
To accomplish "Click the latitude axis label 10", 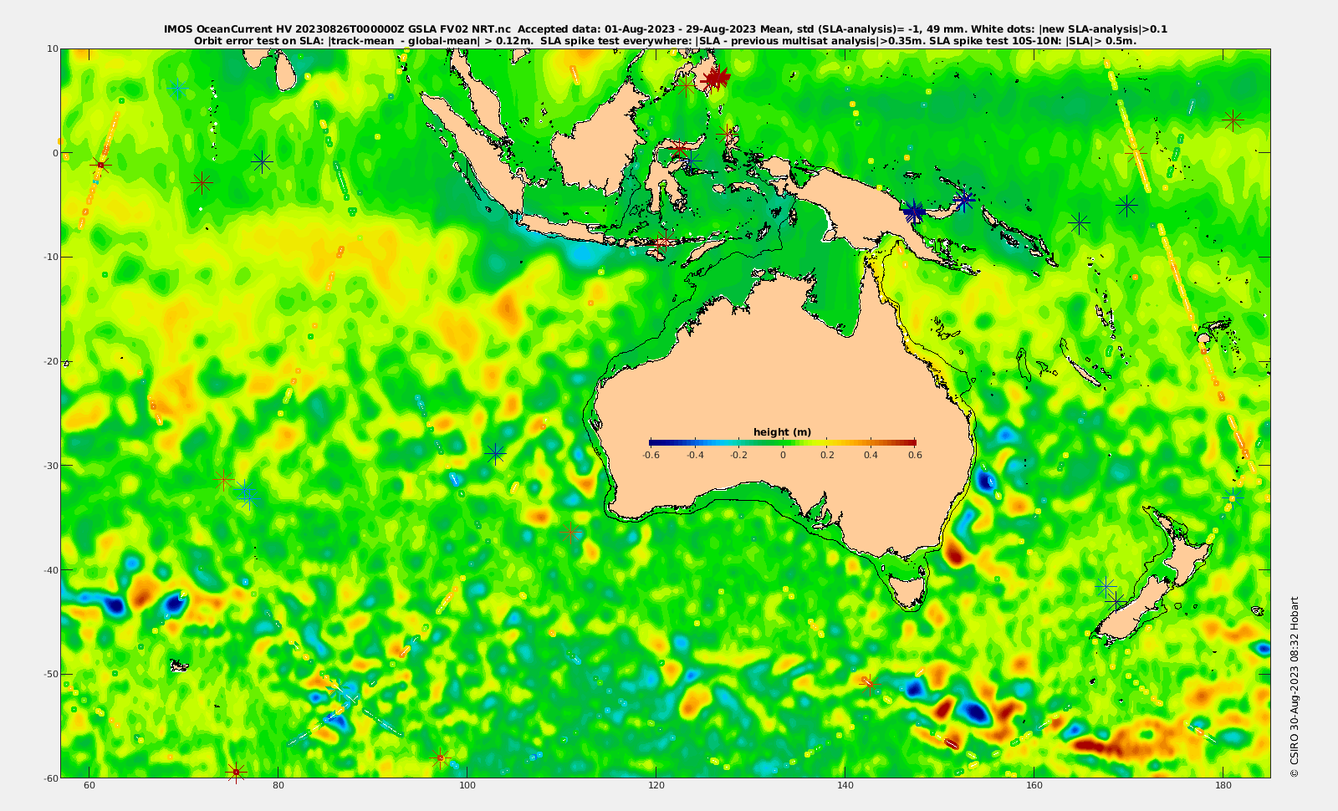I will coord(53,48).
